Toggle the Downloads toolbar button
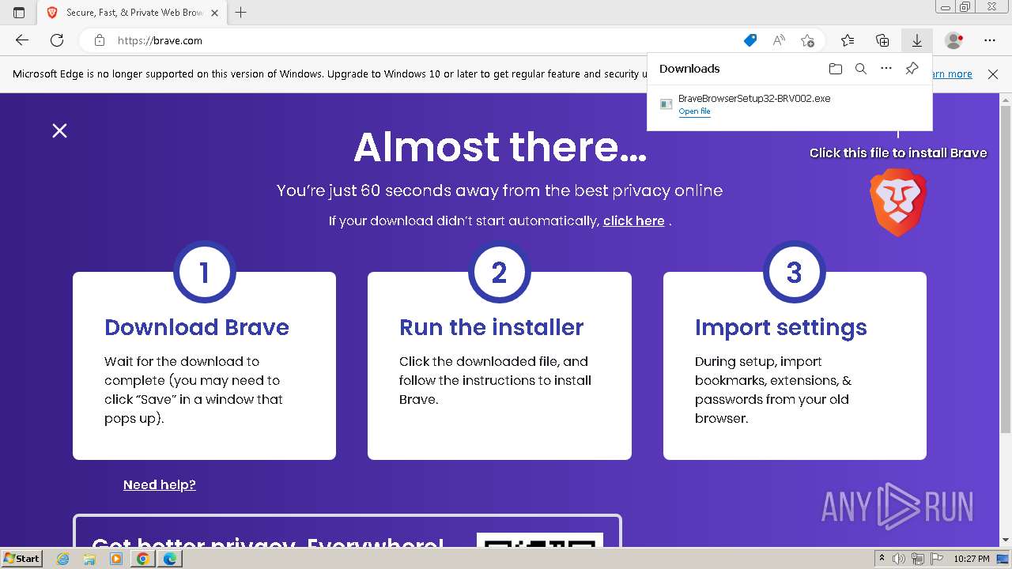The image size is (1012, 569). click(917, 40)
